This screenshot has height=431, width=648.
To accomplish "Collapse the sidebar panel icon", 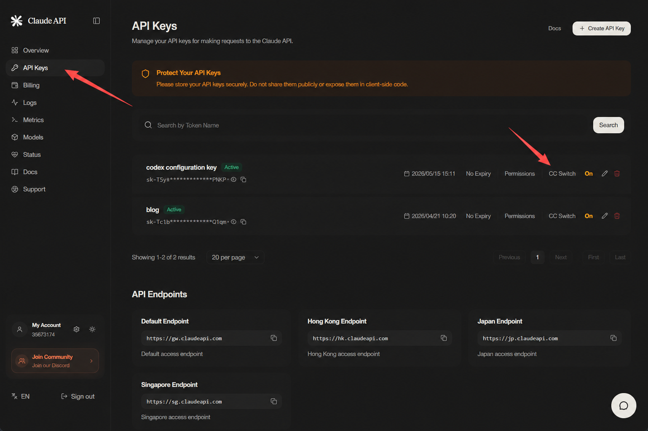I will [x=96, y=21].
